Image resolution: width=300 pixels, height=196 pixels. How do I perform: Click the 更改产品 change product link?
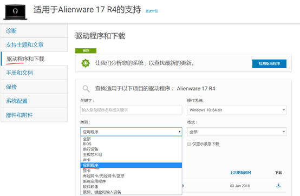point(152,11)
